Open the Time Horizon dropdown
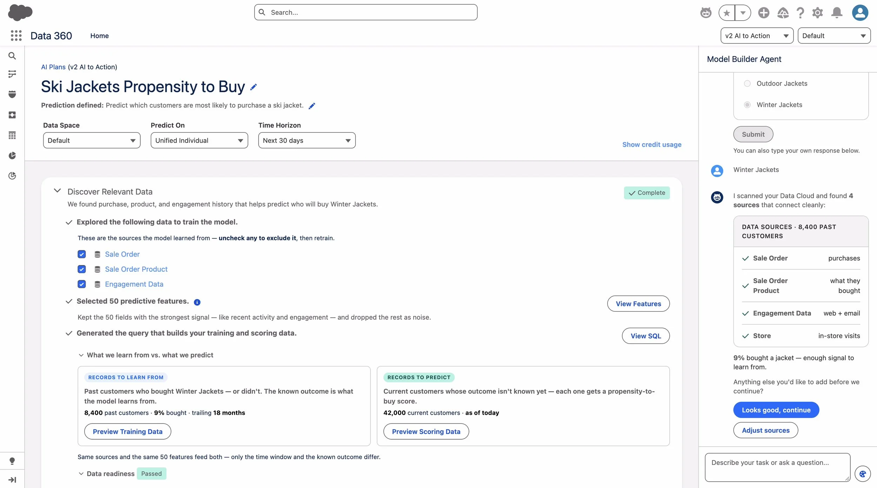Viewport: 877px width, 488px height. [307, 140]
